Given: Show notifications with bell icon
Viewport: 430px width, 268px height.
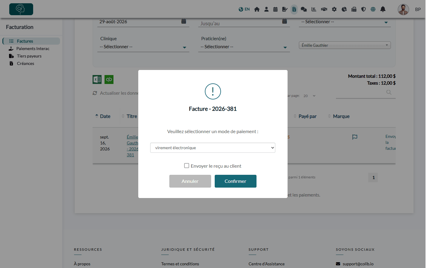Looking at the screenshot, I should pos(383,9).
